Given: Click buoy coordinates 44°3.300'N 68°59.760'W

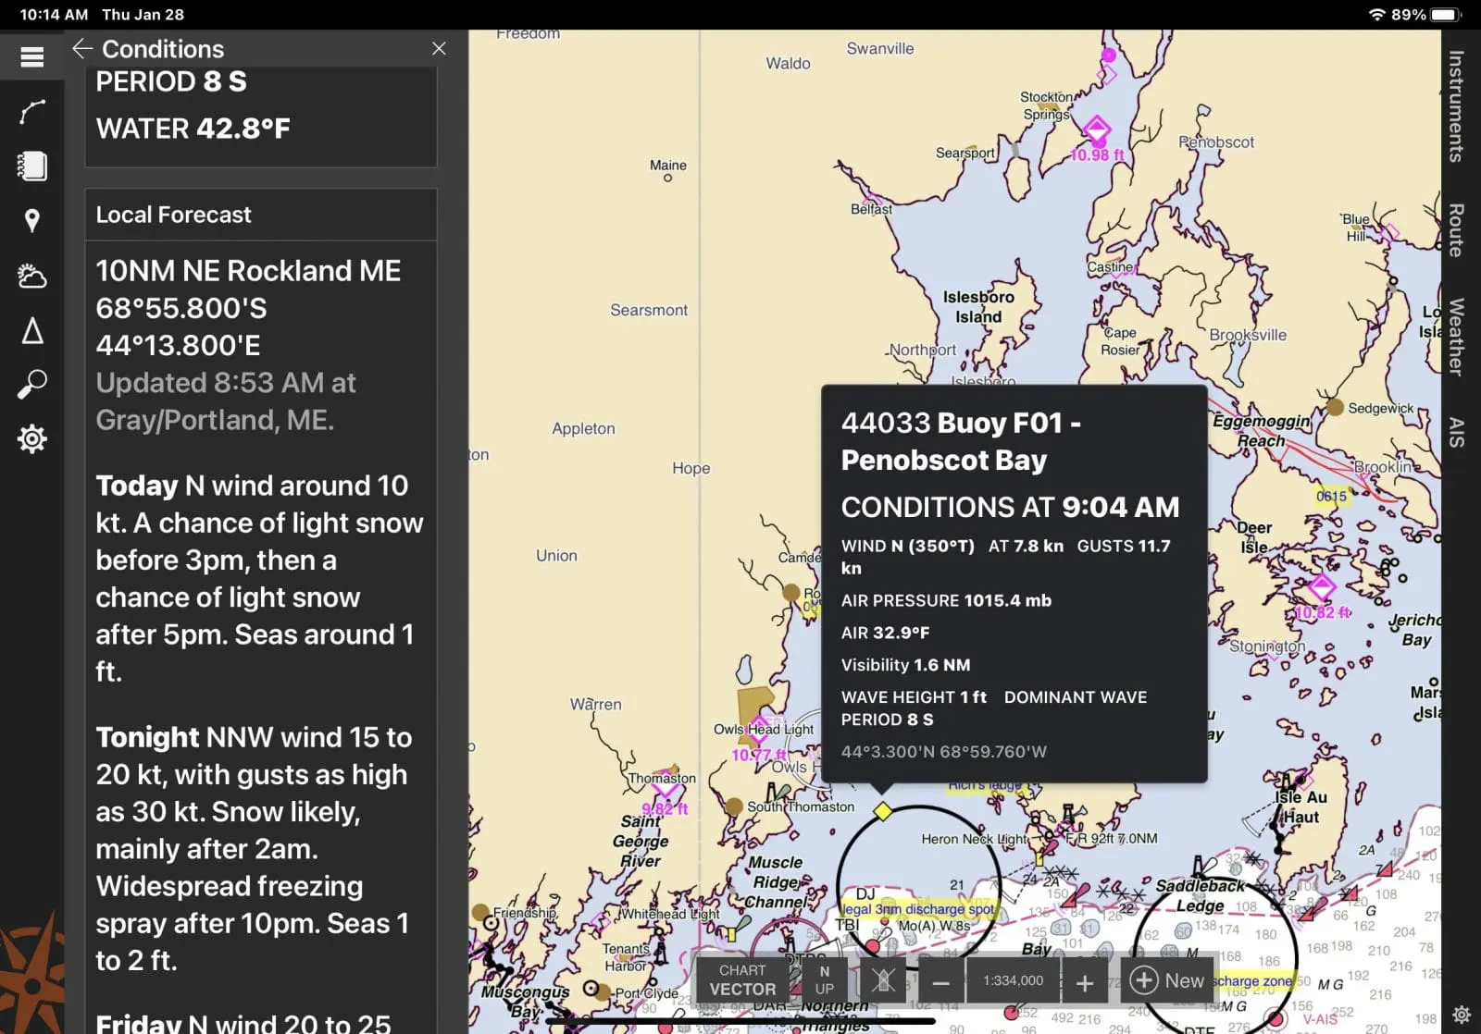Looking at the screenshot, I should click(943, 752).
